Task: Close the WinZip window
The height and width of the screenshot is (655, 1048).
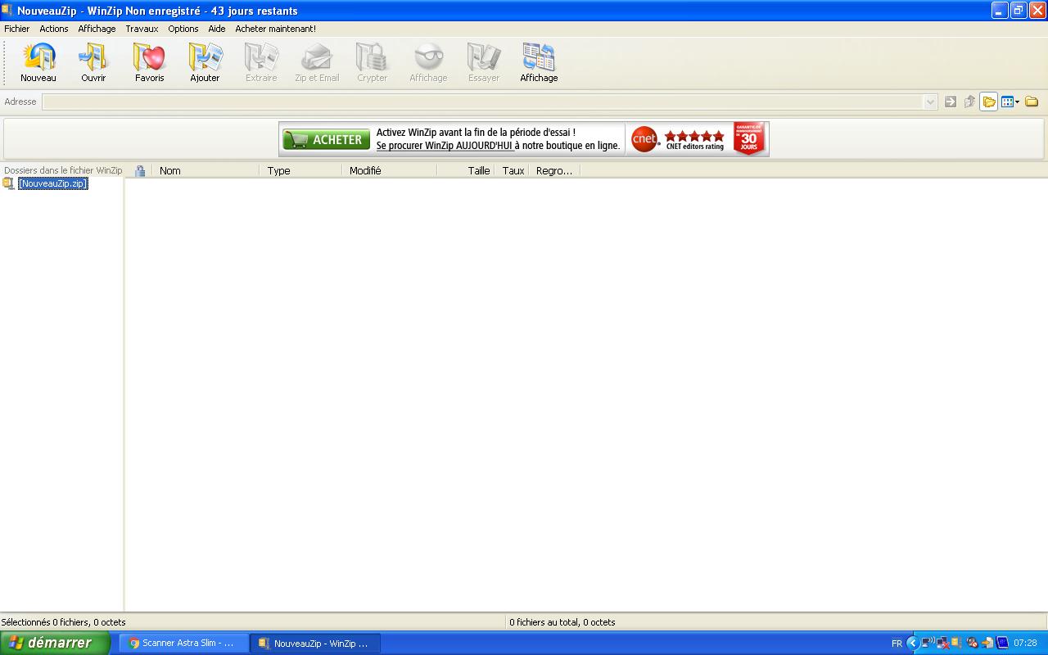Action: point(1037,10)
